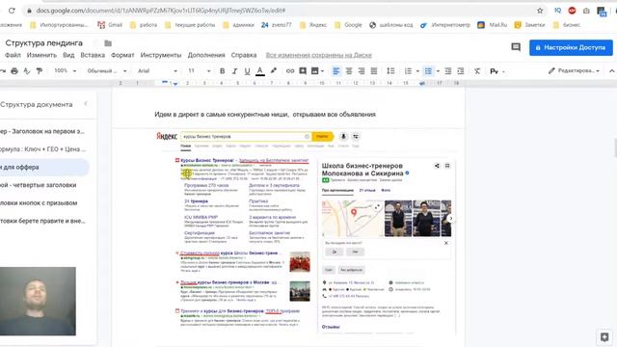This screenshot has height=347, width=617.
Task: Insert a link from the toolbar
Action: (290, 71)
